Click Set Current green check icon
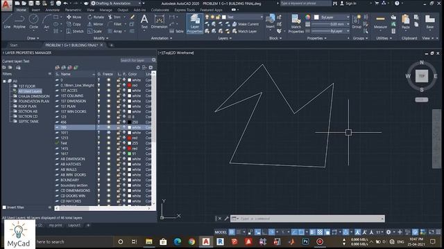 point(76,68)
